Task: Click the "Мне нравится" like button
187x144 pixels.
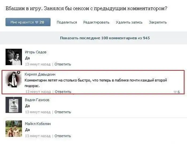Action: (x=28, y=22)
